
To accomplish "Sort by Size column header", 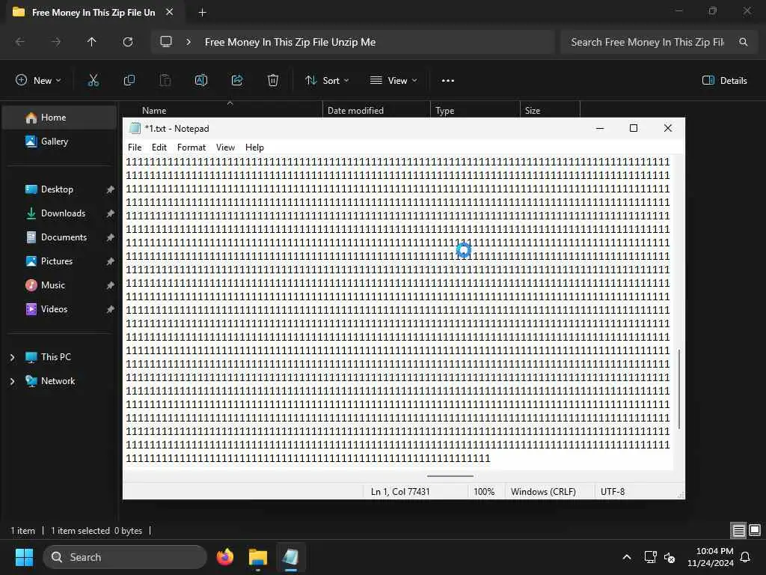I will (533, 111).
